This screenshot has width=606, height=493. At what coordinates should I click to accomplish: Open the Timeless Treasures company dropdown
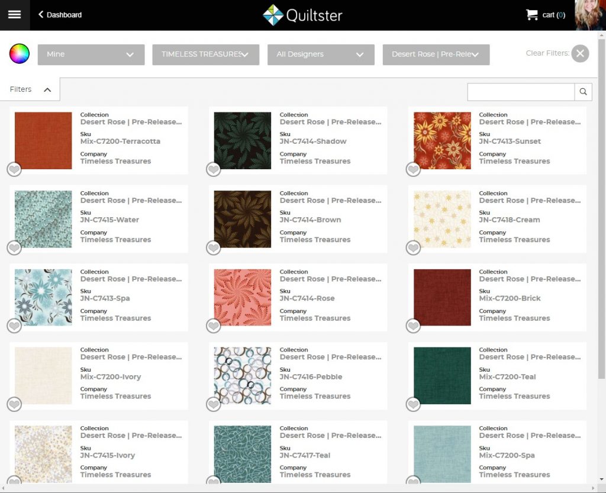coord(205,54)
